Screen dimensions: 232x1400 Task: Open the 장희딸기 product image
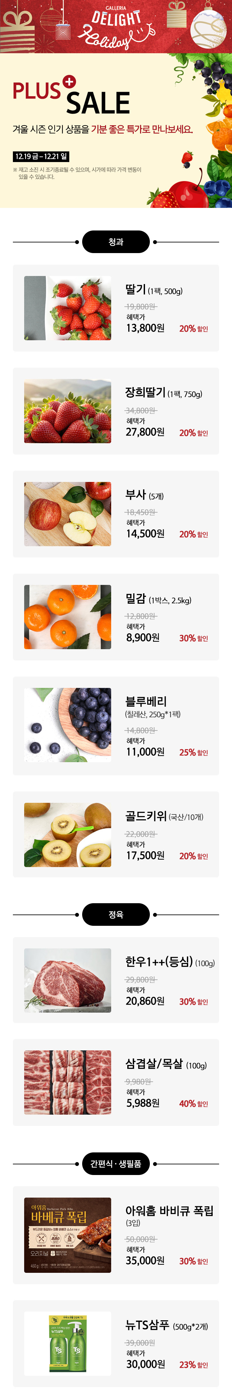[x=67, y=411]
